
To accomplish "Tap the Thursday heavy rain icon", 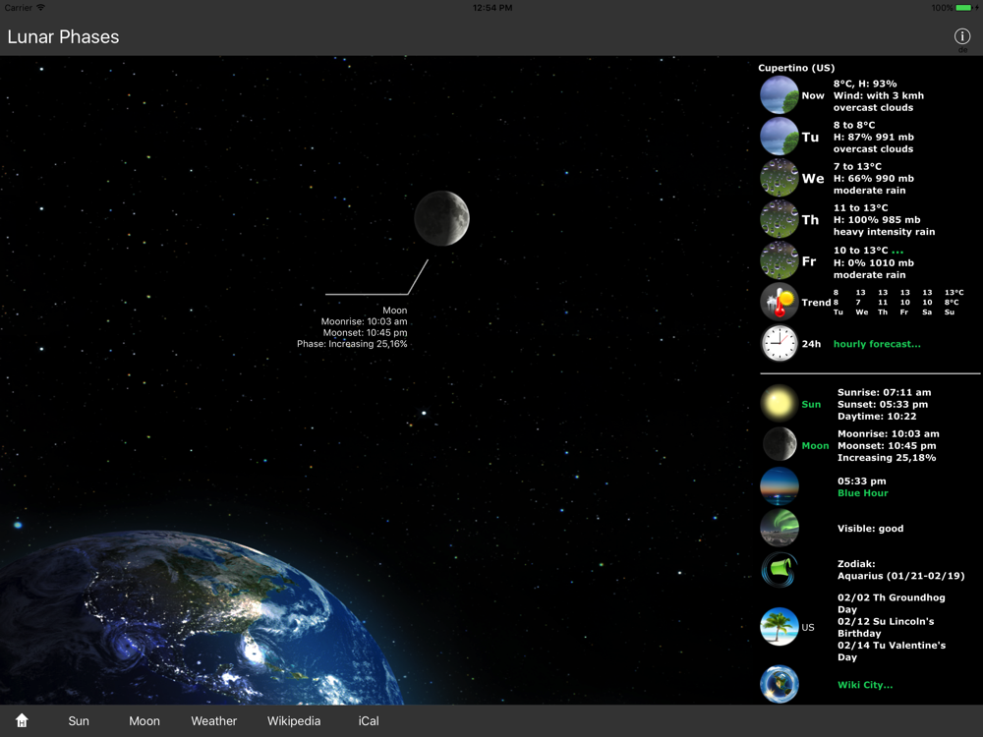I will pyautogui.click(x=780, y=219).
